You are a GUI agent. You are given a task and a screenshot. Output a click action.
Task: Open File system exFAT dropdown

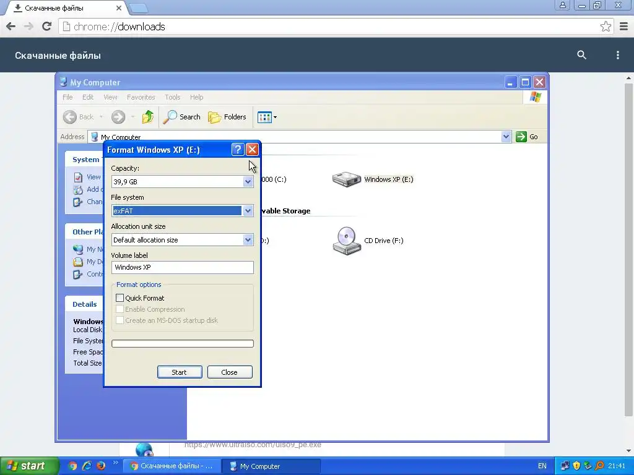tap(248, 211)
